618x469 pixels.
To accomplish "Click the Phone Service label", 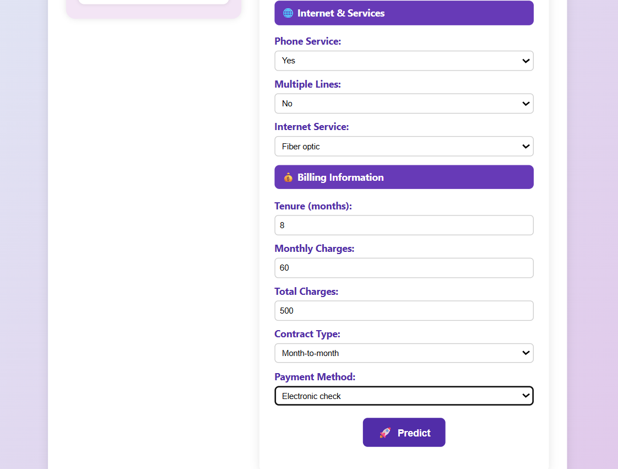I will tap(308, 41).
